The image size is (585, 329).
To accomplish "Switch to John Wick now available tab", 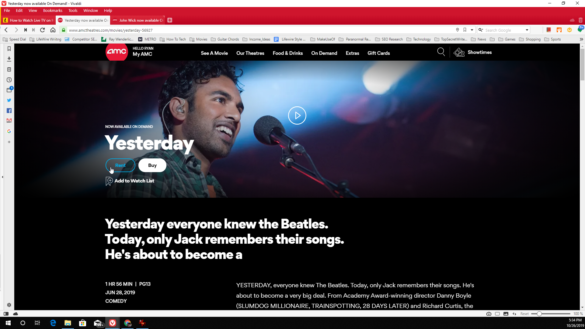I will click(138, 20).
